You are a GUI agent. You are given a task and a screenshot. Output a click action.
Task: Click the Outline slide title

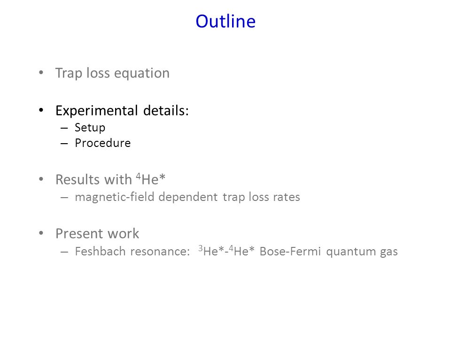click(x=225, y=21)
